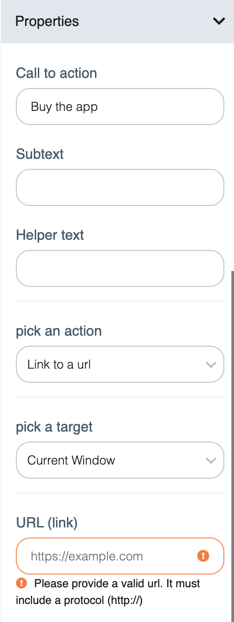
Task: Click the chevron on pick an action dropdown
Action: click(x=211, y=365)
